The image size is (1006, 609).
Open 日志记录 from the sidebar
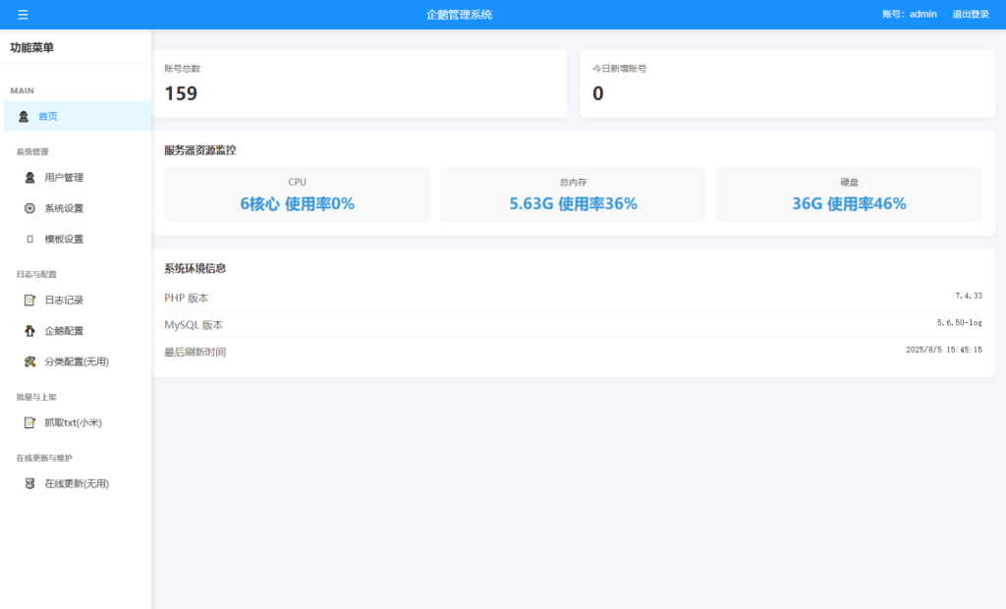[x=61, y=300]
